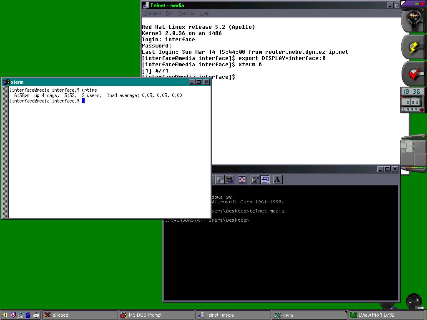
Task: Open Properties from the MS-DOS Prompt toolbar
Action: [255, 180]
